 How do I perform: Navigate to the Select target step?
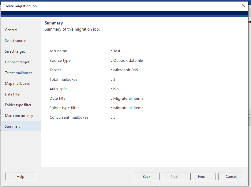click(x=15, y=51)
